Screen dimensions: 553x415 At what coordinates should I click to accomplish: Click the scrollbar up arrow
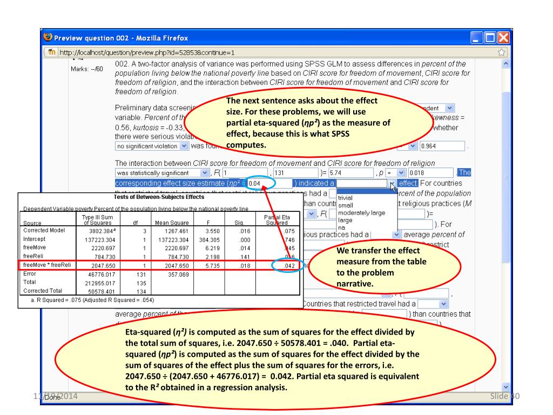pyautogui.click(x=505, y=64)
